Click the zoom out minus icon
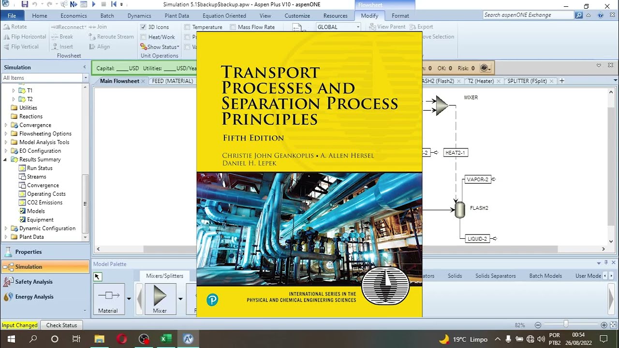The image size is (619, 348). pyautogui.click(x=538, y=325)
